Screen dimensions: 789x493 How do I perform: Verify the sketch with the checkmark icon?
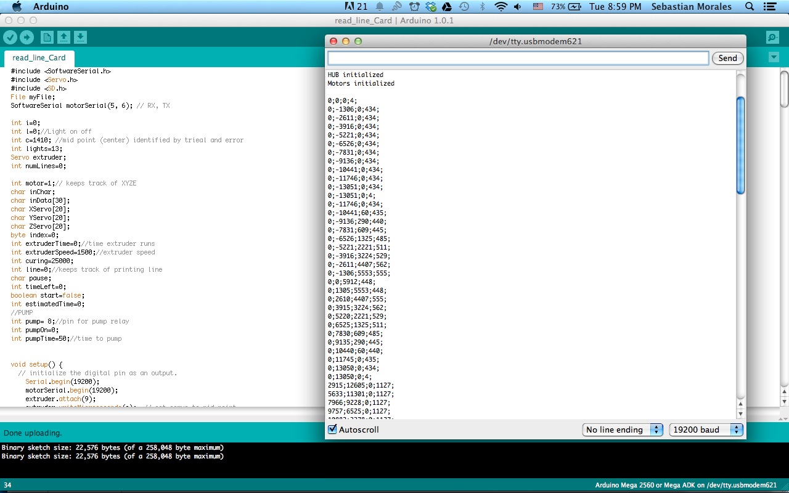(x=10, y=37)
